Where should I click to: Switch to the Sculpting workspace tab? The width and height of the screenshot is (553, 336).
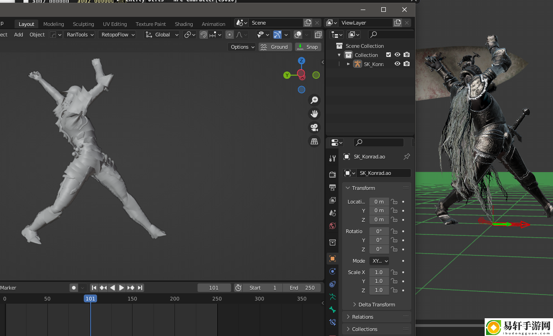click(x=83, y=24)
